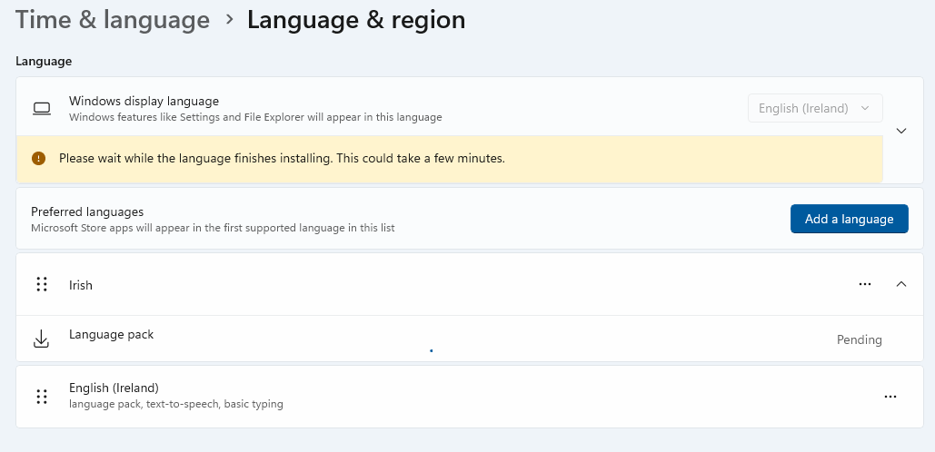
Task: Click the Language pack progress indicator dot
Action: tap(431, 350)
